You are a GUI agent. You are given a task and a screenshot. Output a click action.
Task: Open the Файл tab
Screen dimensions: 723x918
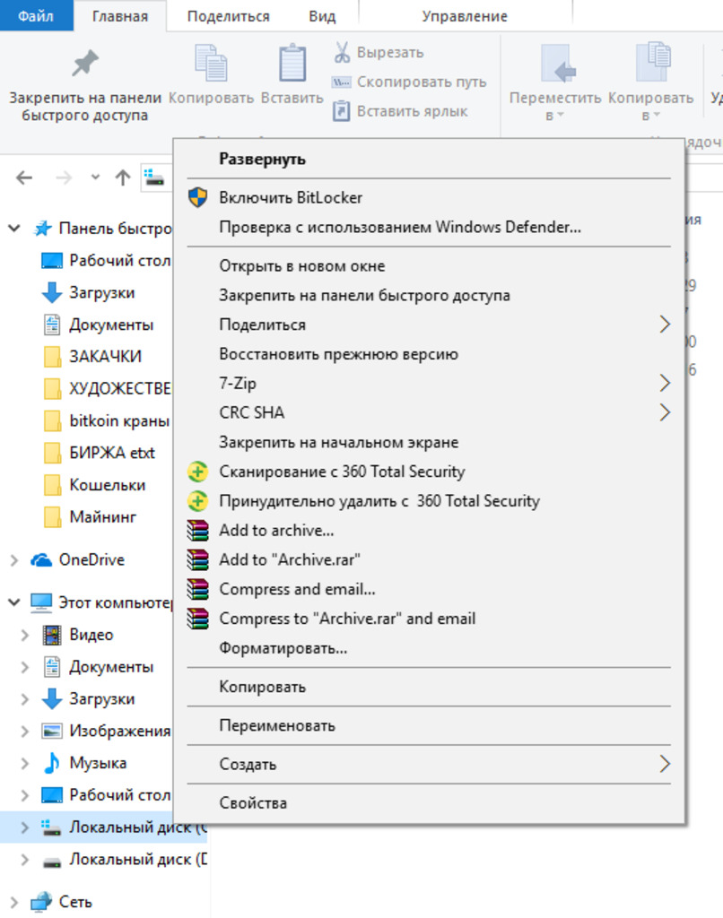[36, 16]
